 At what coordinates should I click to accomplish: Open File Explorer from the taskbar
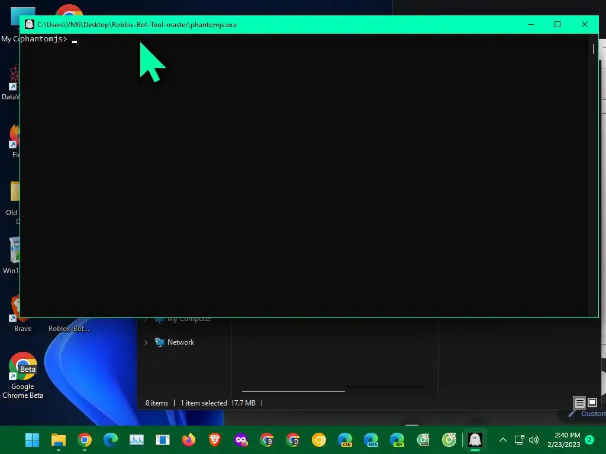(59, 440)
